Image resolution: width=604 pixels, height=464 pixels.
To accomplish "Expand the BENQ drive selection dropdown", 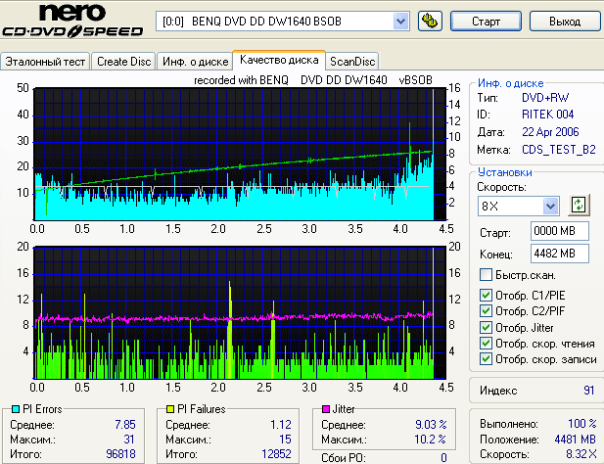I will tap(400, 22).
